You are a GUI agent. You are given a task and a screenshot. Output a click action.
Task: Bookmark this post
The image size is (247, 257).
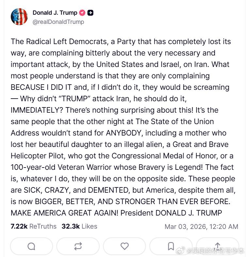click(x=171, y=246)
